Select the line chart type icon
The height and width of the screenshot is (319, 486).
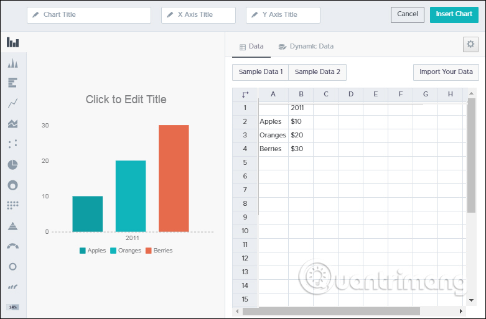click(12, 103)
